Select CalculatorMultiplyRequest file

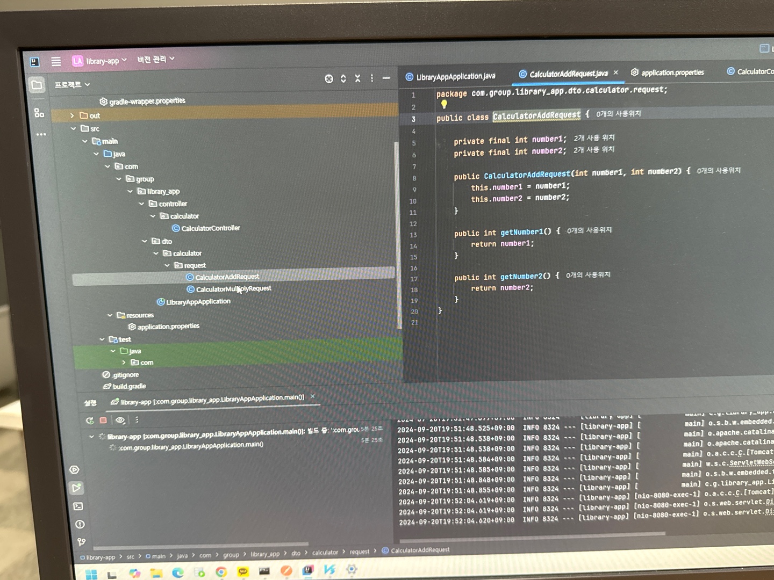point(229,289)
